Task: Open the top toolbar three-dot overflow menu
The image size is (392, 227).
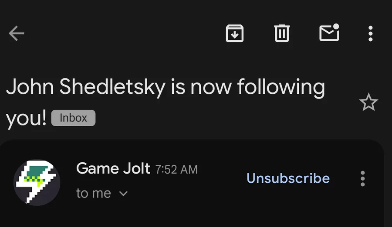Action: 370,33
